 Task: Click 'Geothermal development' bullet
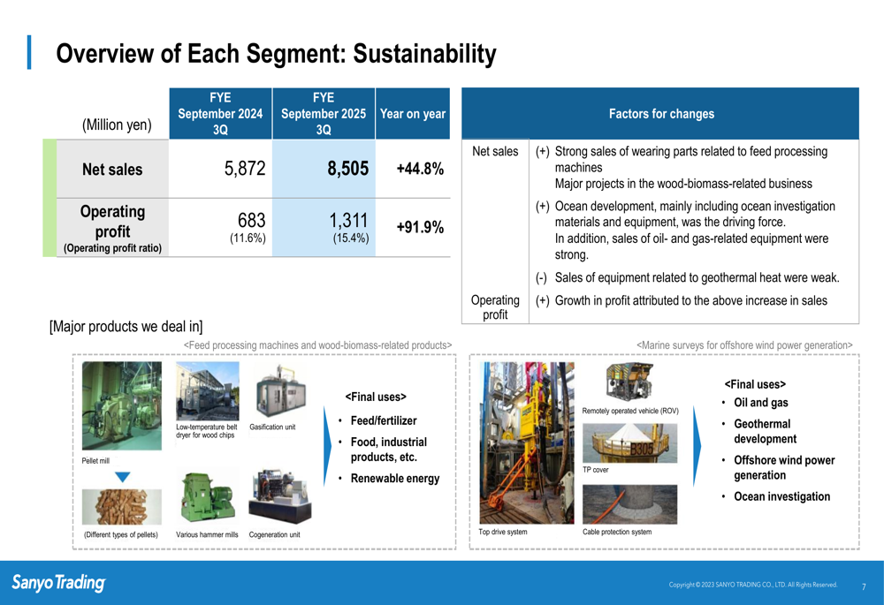tap(765, 431)
